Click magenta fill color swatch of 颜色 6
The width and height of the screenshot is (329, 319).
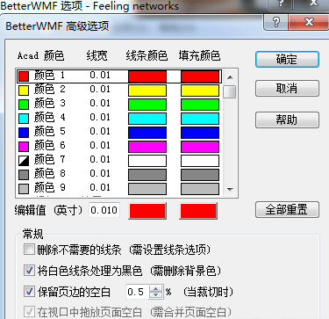tap(200, 147)
